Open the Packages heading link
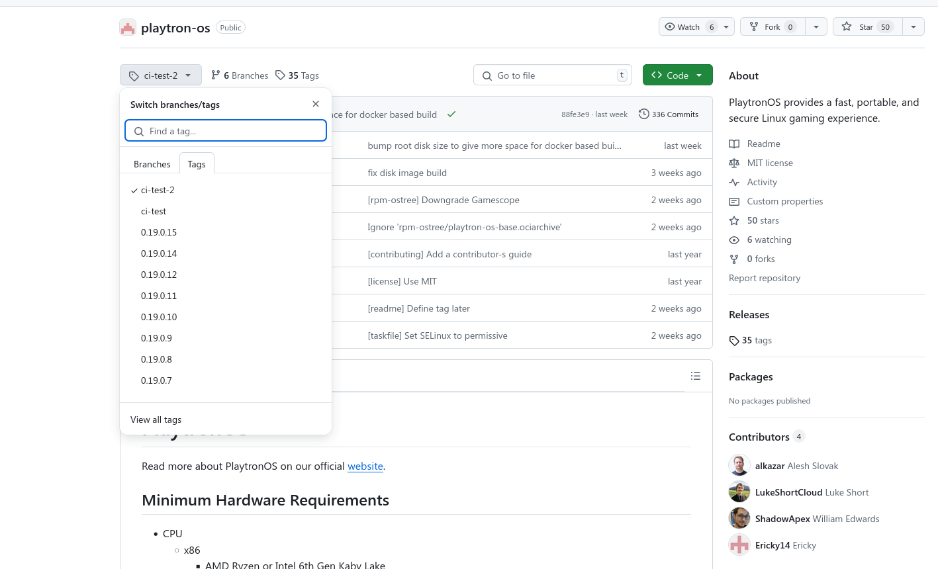938x569 pixels. pyautogui.click(x=751, y=376)
